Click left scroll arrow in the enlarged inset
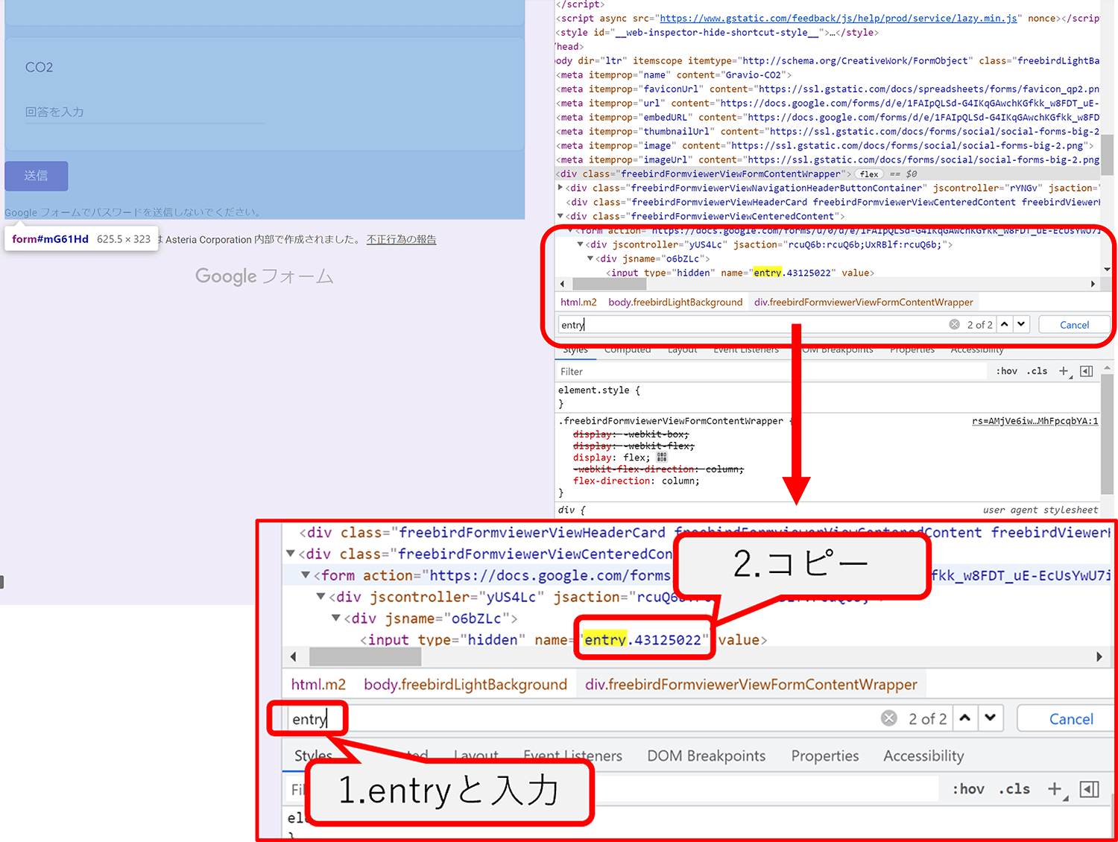Image resolution: width=1118 pixels, height=842 pixels. [x=293, y=656]
